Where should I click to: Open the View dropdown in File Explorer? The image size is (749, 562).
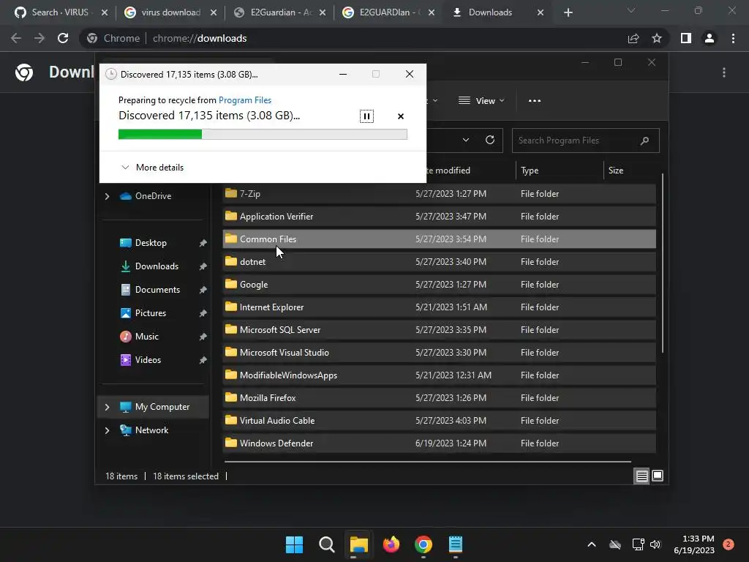481,101
